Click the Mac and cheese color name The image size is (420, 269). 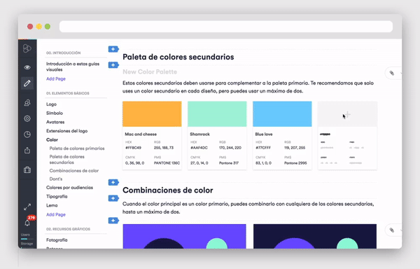[141, 134]
